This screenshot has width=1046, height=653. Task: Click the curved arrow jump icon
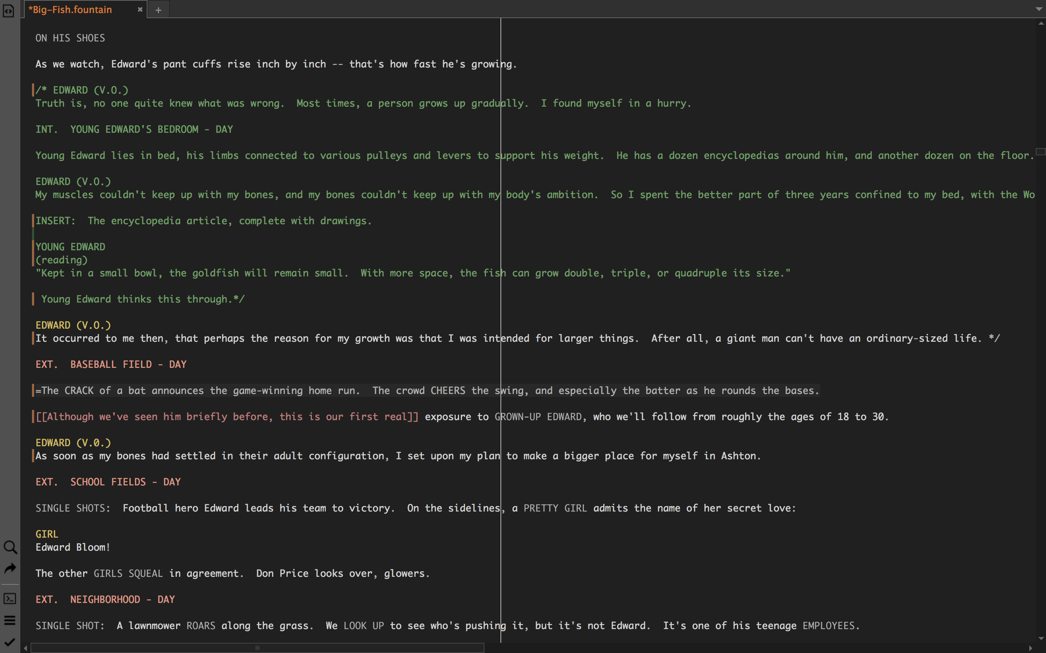(x=10, y=568)
